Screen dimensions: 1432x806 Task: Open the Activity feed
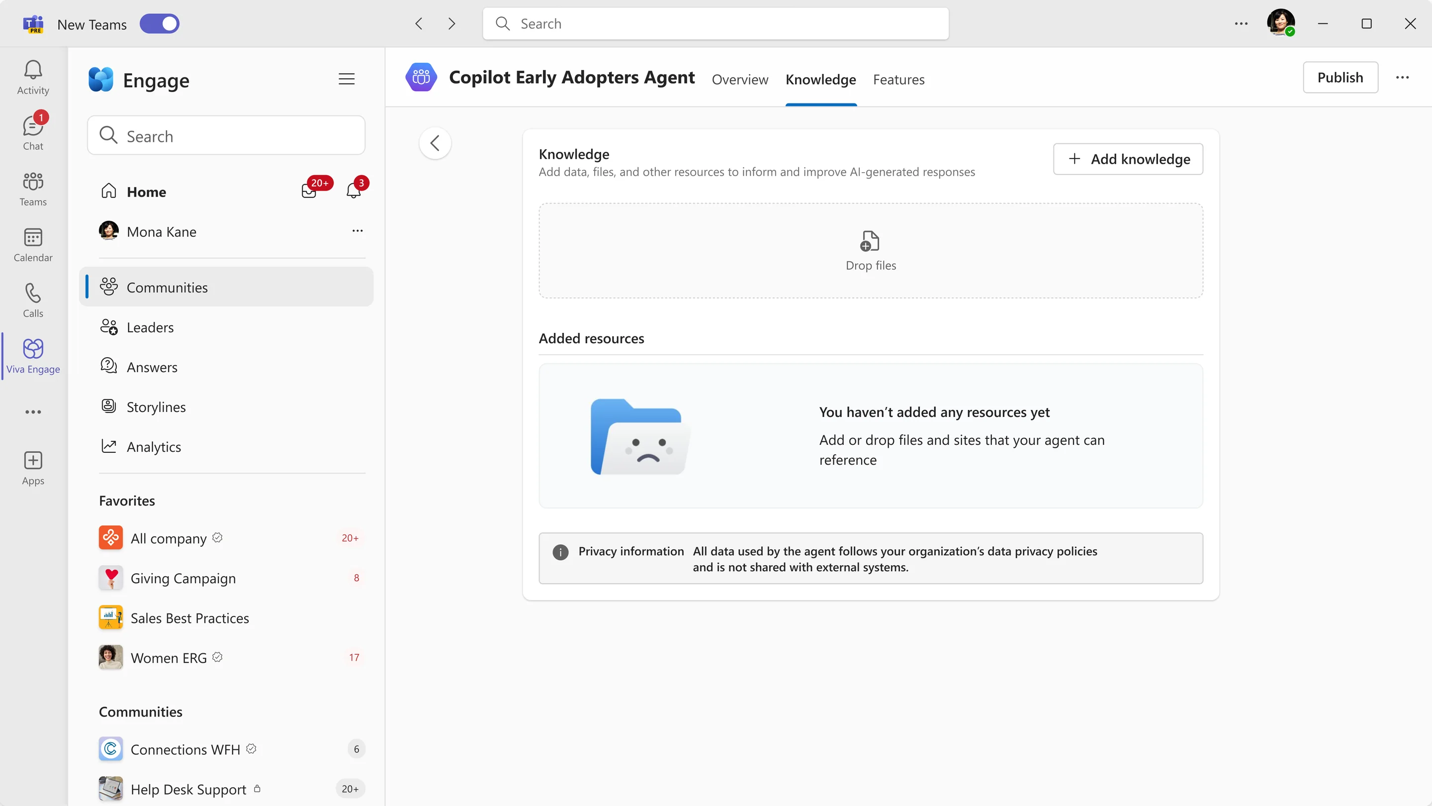pyautogui.click(x=33, y=77)
